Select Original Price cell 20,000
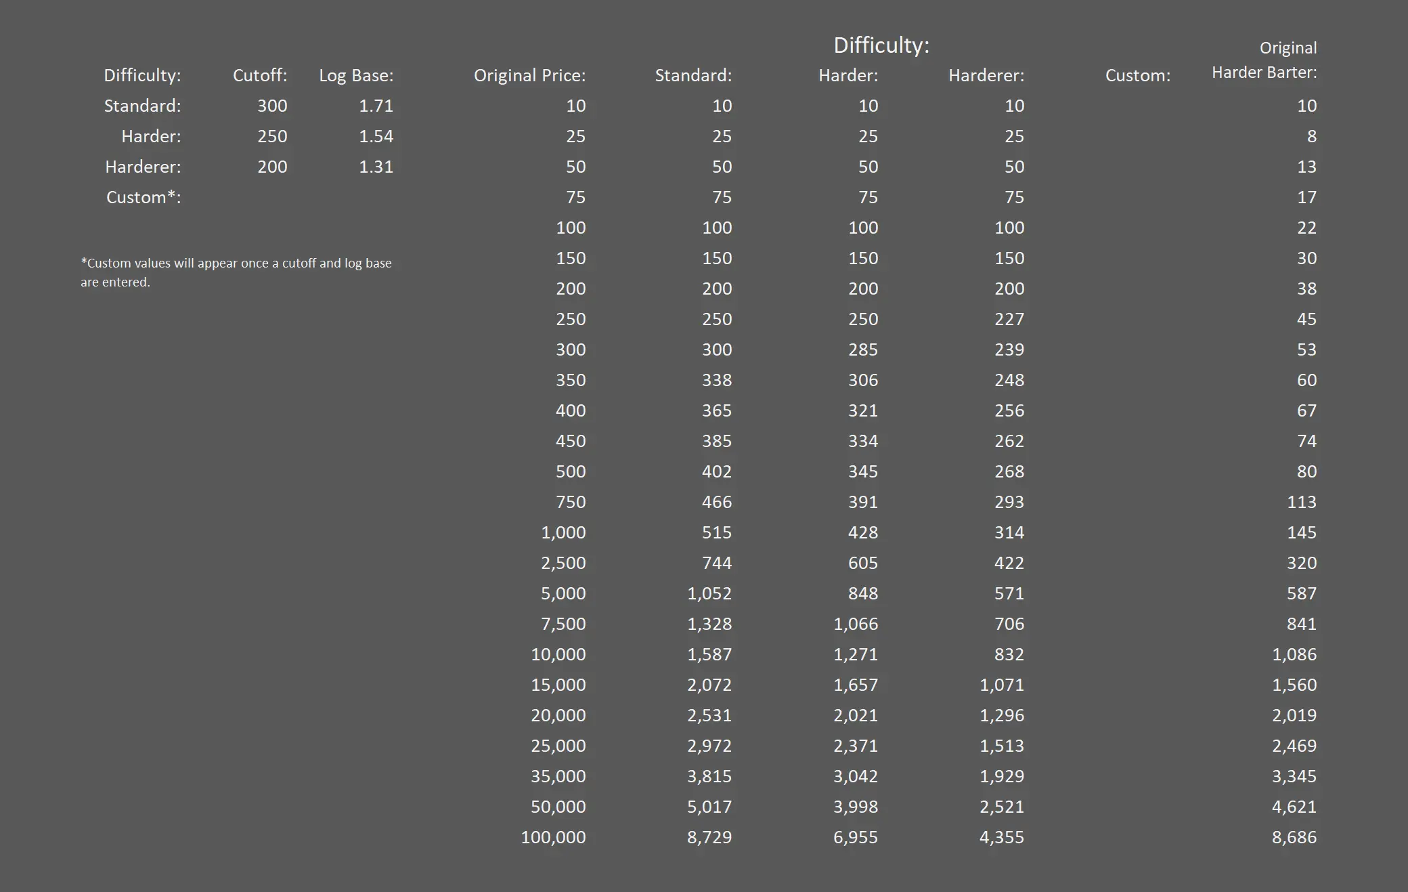The image size is (1408, 892). click(x=558, y=715)
